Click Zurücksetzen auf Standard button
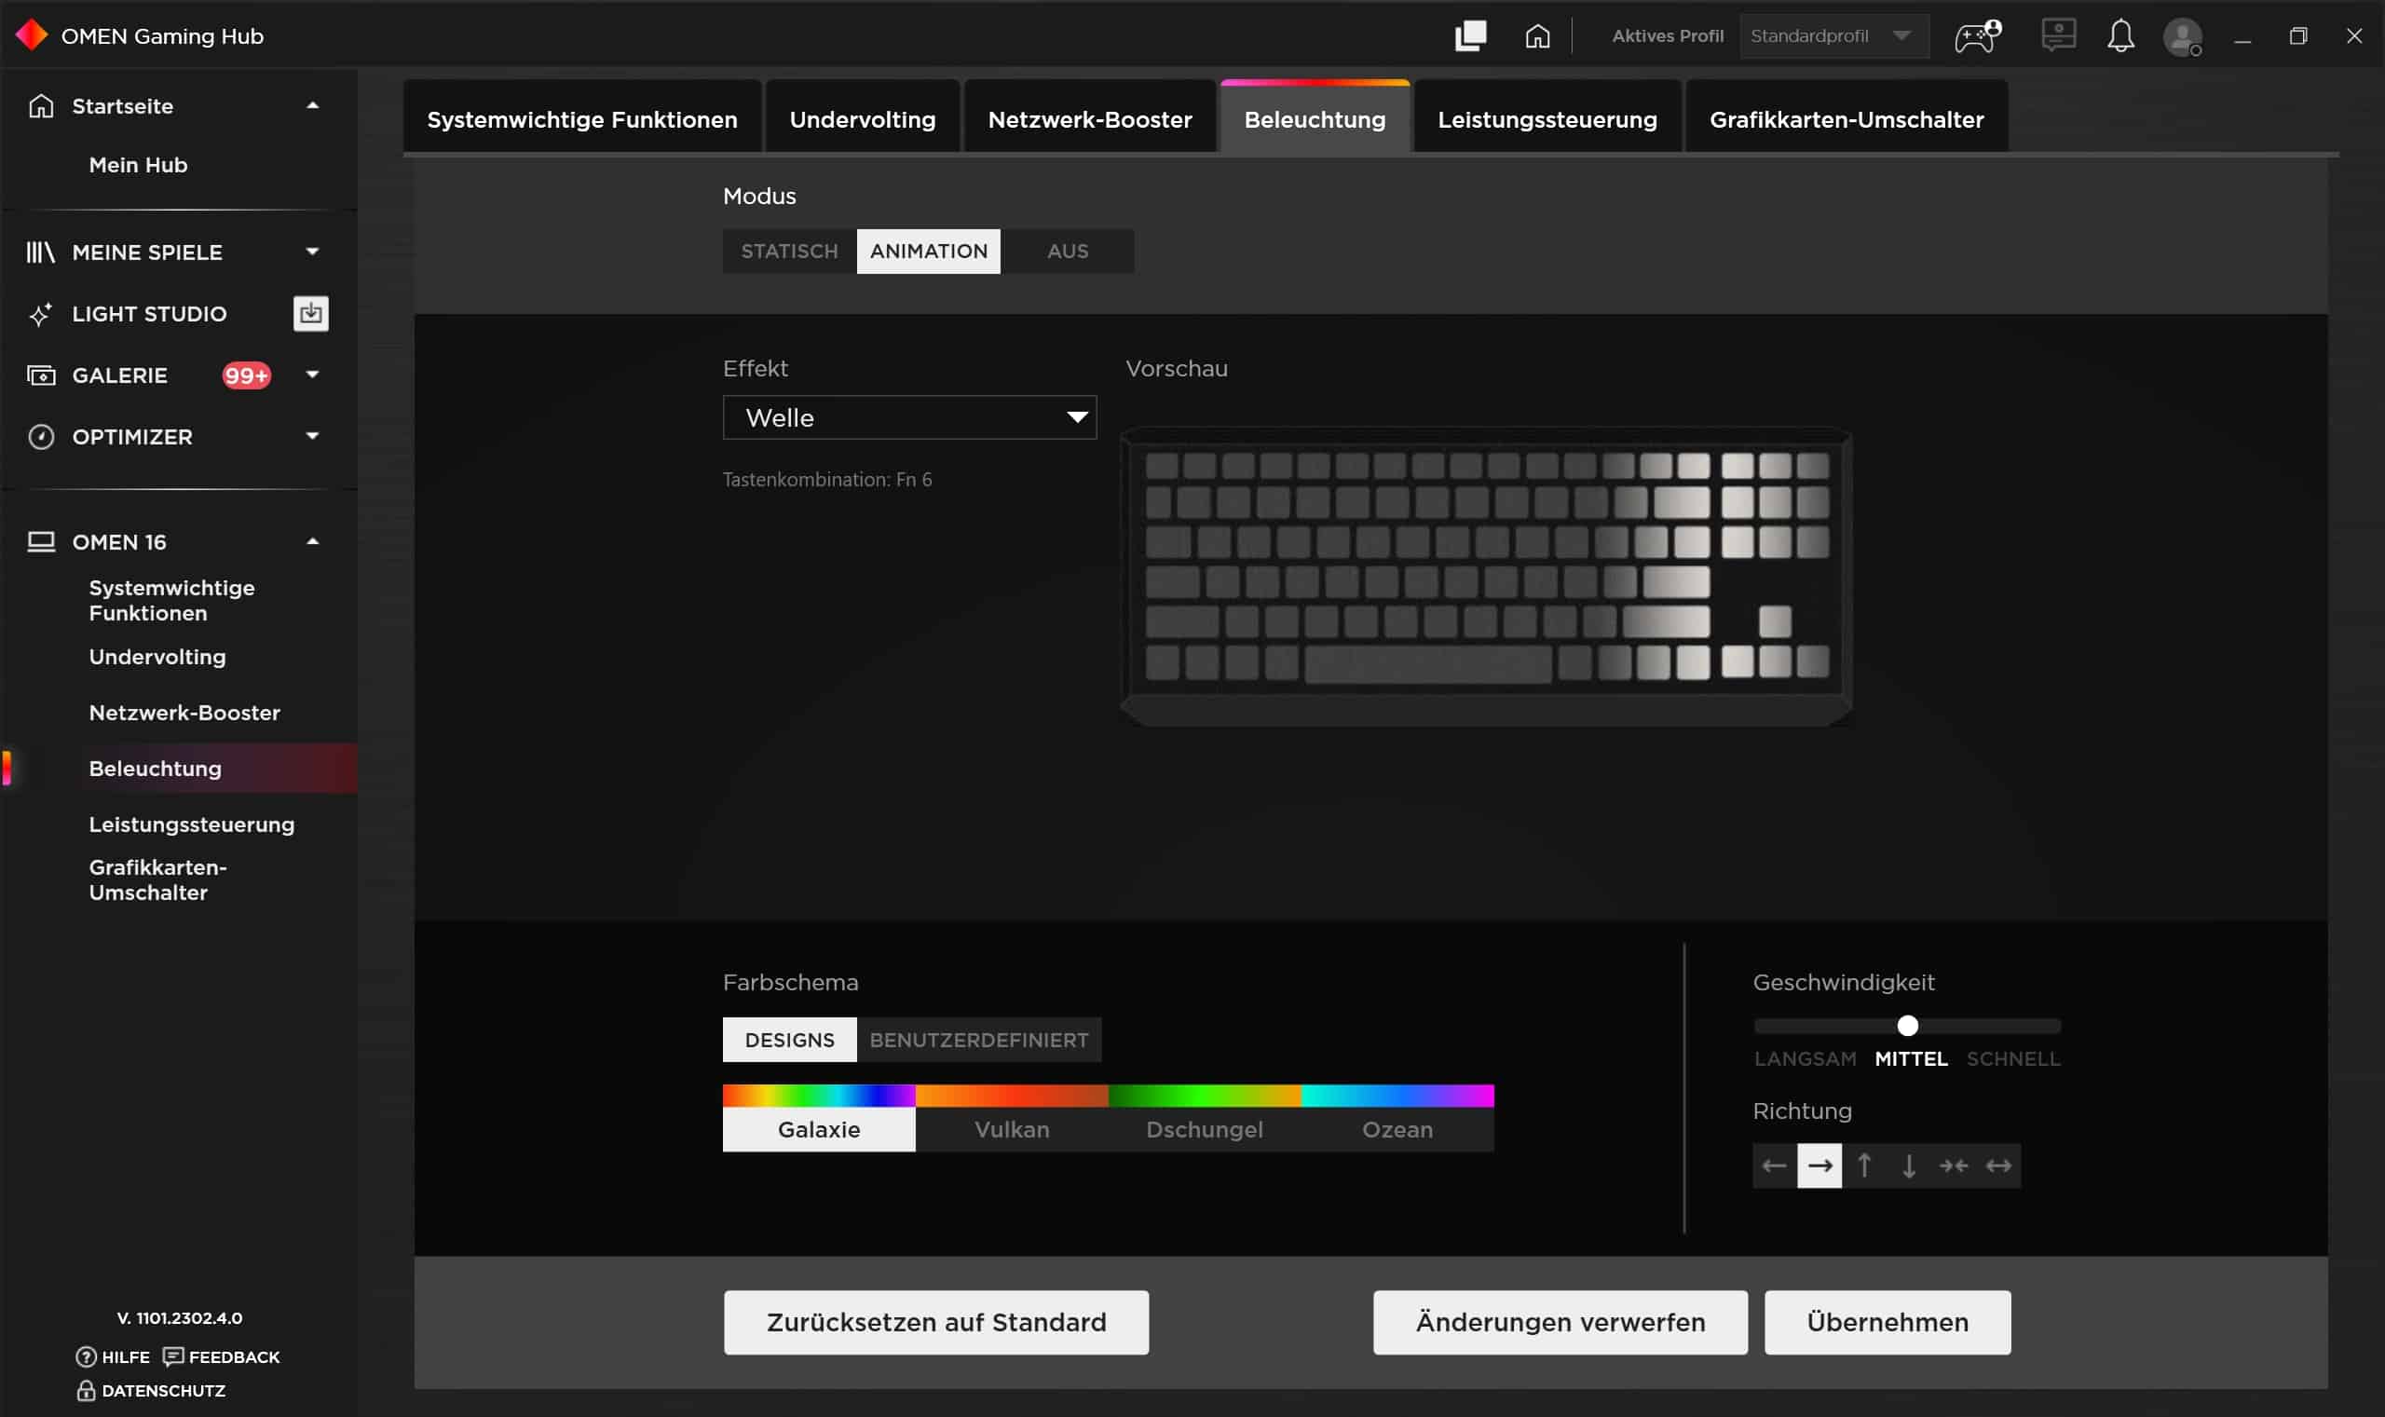This screenshot has width=2385, height=1417. (935, 1323)
